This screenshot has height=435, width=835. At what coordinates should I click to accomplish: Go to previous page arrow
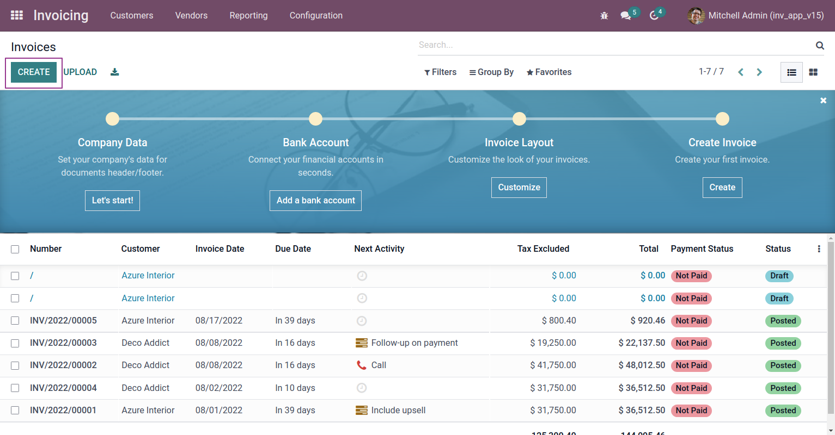click(x=741, y=72)
